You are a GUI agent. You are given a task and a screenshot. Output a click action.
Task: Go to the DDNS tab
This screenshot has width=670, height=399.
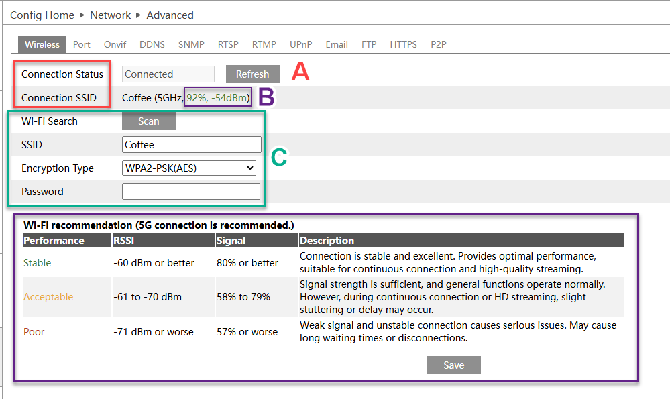tap(152, 44)
